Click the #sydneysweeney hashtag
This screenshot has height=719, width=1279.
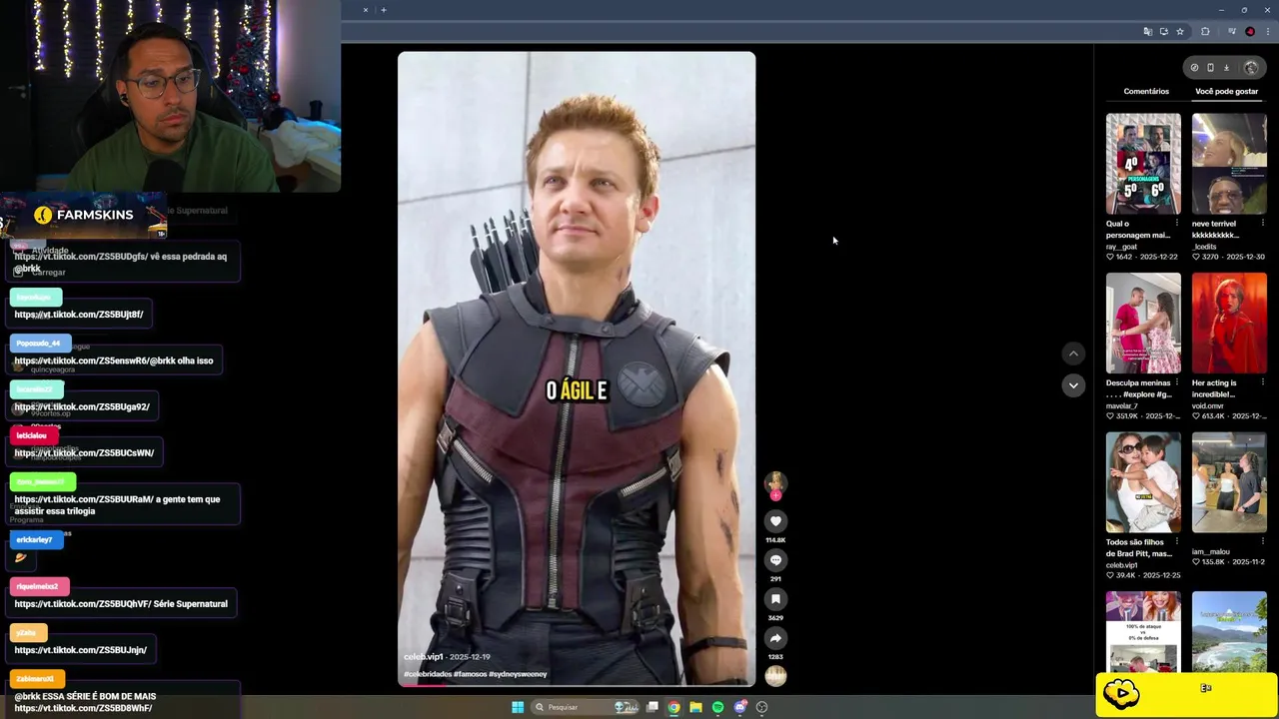coord(518,674)
